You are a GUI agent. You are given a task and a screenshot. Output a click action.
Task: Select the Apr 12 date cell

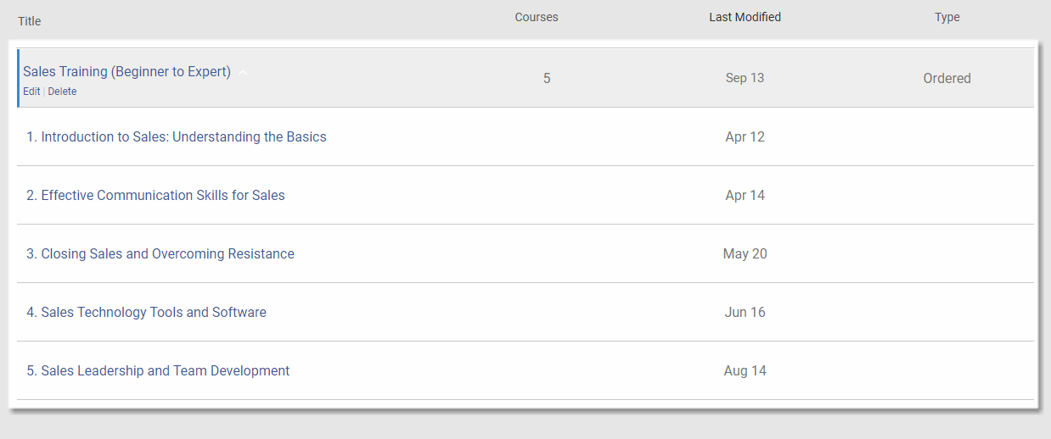(745, 136)
